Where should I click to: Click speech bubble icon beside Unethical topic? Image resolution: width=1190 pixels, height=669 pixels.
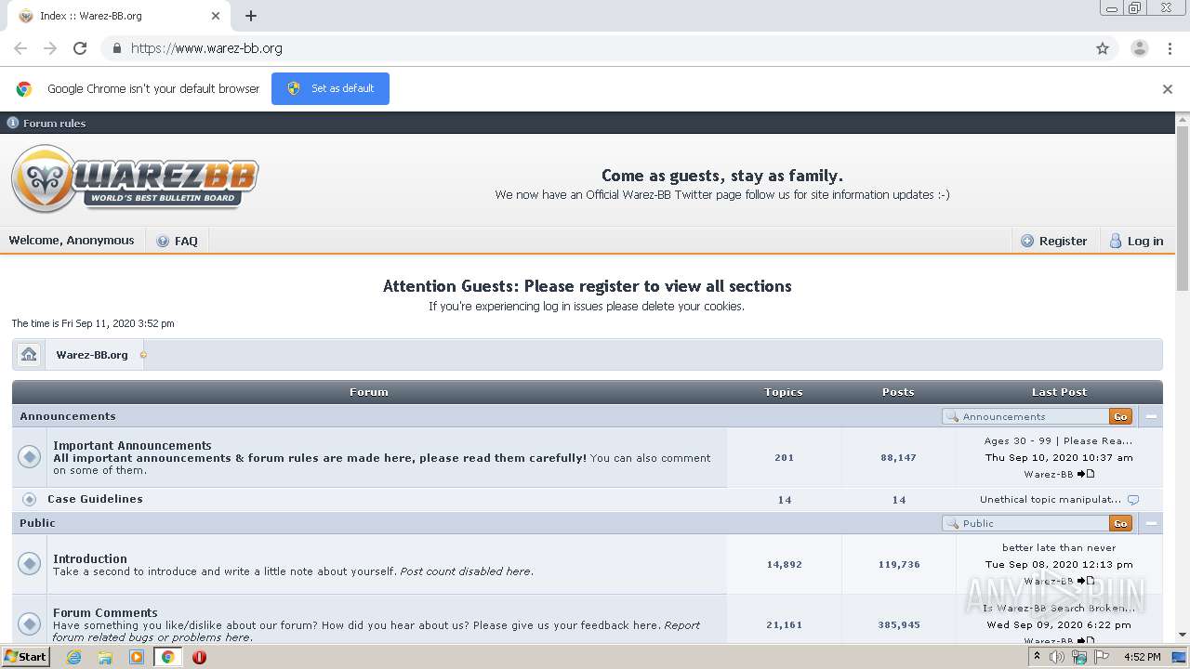[1133, 500]
